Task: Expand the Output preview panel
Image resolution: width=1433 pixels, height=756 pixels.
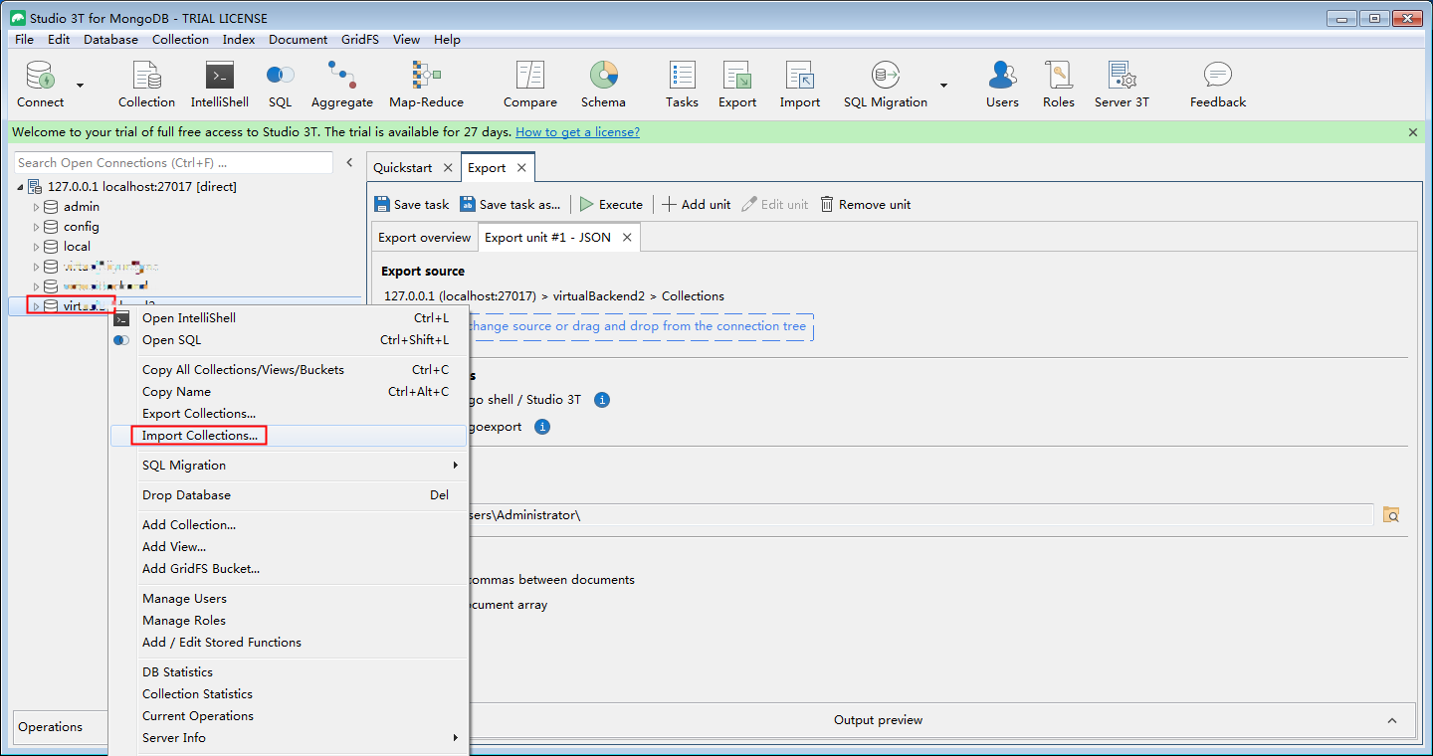Action: [1392, 720]
